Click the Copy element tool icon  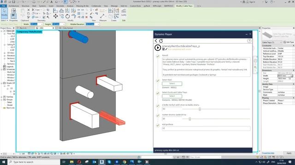(x=61, y=16)
